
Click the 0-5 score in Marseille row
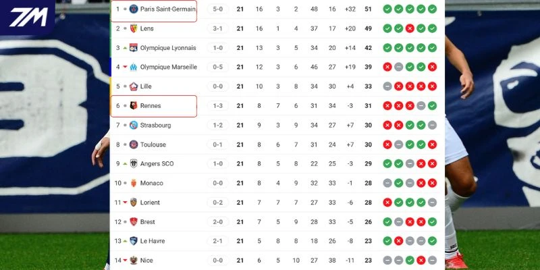point(217,67)
